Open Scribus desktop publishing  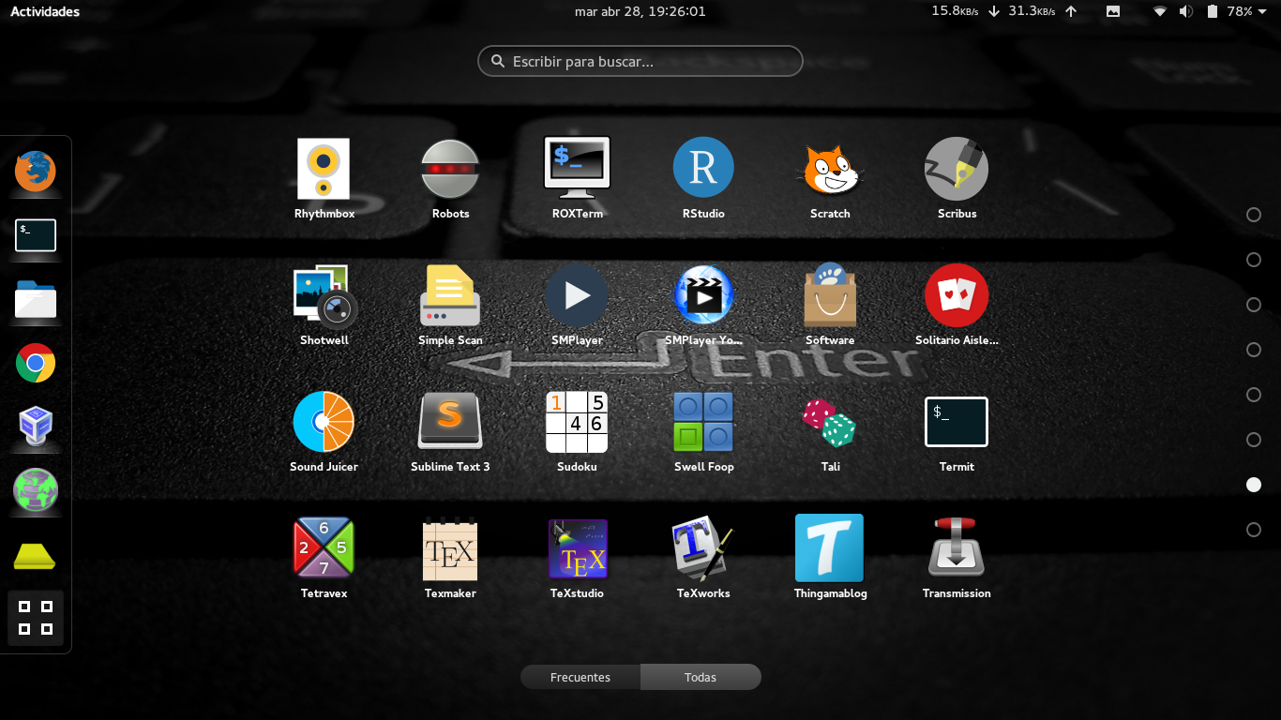click(957, 169)
